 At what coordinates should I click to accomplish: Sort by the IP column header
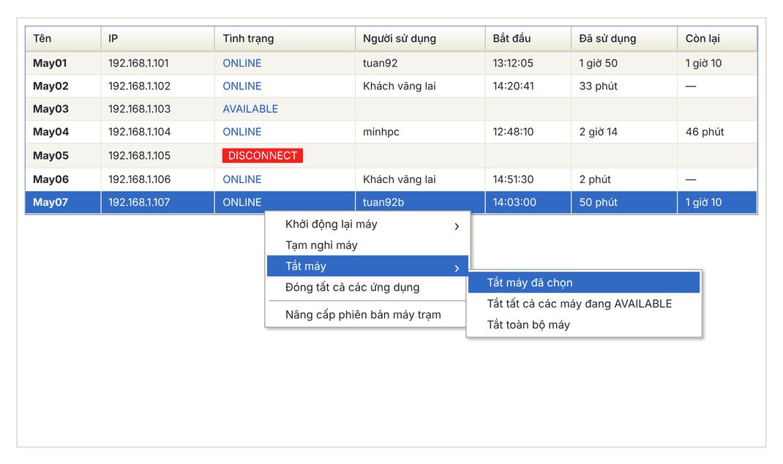158,39
